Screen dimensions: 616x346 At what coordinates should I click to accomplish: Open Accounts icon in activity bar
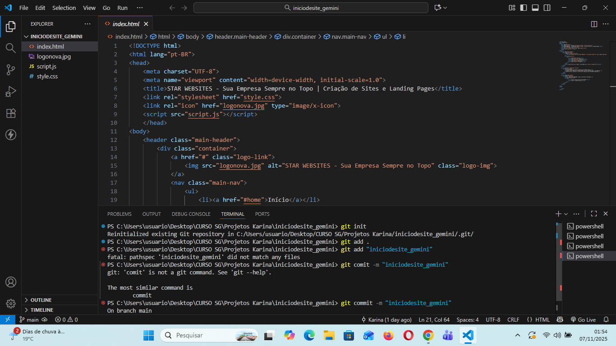[11, 282]
